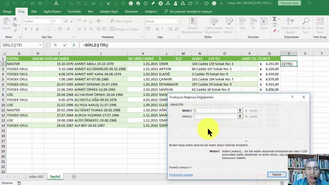The width and height of the screenshot is (329, 185).
Task: Cancel formula entry with the X icon
Action: click(55, 45)
